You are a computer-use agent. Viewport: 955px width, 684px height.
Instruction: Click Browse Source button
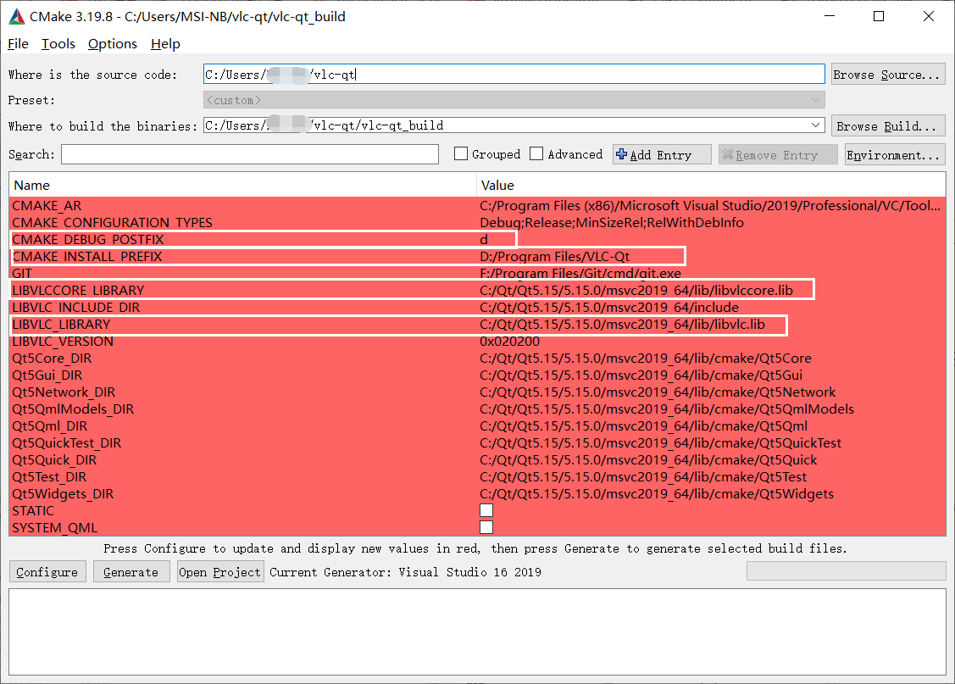pos(888,74)
